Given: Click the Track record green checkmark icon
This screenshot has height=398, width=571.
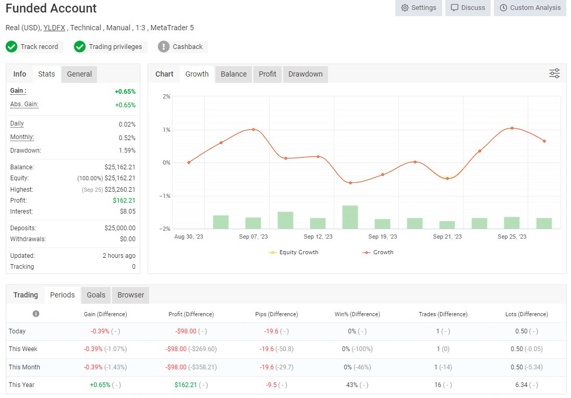Looking at the screenshot, I should 11,46.
